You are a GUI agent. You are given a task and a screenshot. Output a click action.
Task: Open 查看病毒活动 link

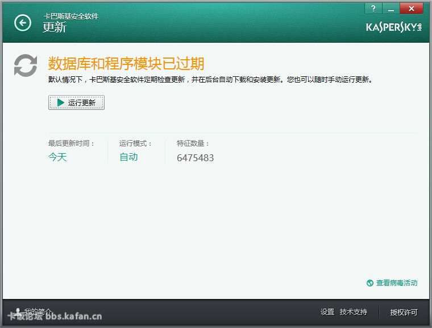(397, 282)
